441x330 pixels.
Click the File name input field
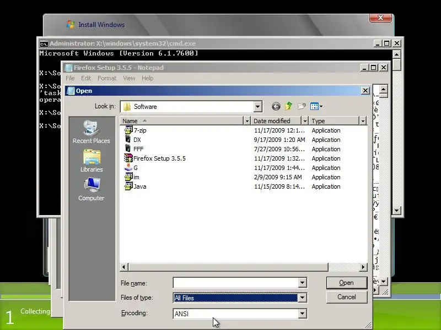[236, 283]
